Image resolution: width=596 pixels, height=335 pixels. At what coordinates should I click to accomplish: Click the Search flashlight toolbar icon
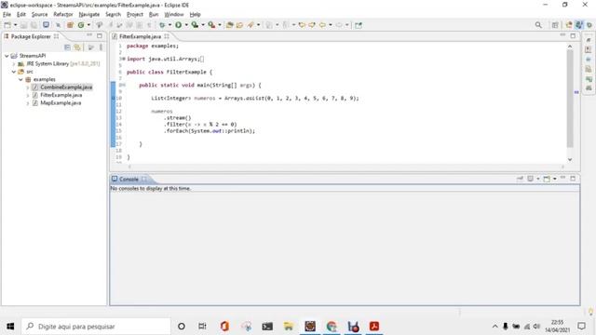click(251, 25)
